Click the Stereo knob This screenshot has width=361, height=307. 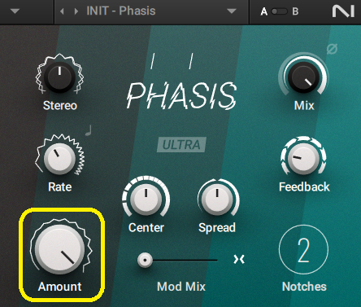59,77
